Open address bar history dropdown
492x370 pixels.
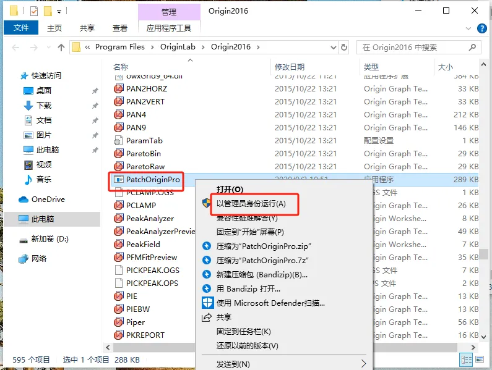(x=334, y=48)
